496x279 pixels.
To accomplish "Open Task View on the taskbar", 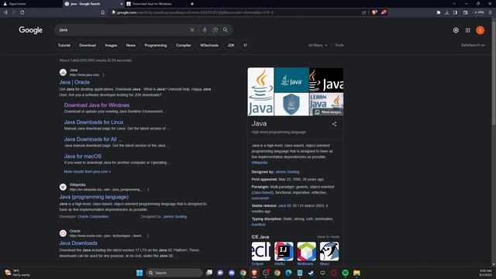I will click(209, 273).
